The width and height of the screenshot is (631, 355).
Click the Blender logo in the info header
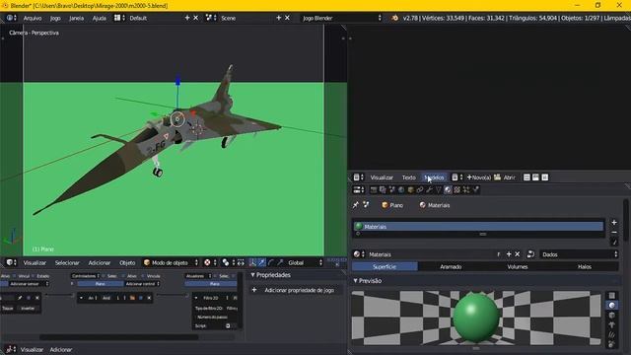(394, 18)
